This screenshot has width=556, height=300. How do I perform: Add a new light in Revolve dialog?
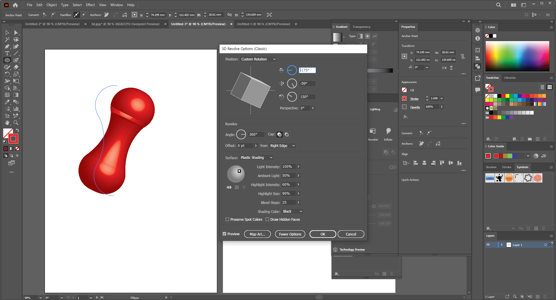[x=237, y=187]
